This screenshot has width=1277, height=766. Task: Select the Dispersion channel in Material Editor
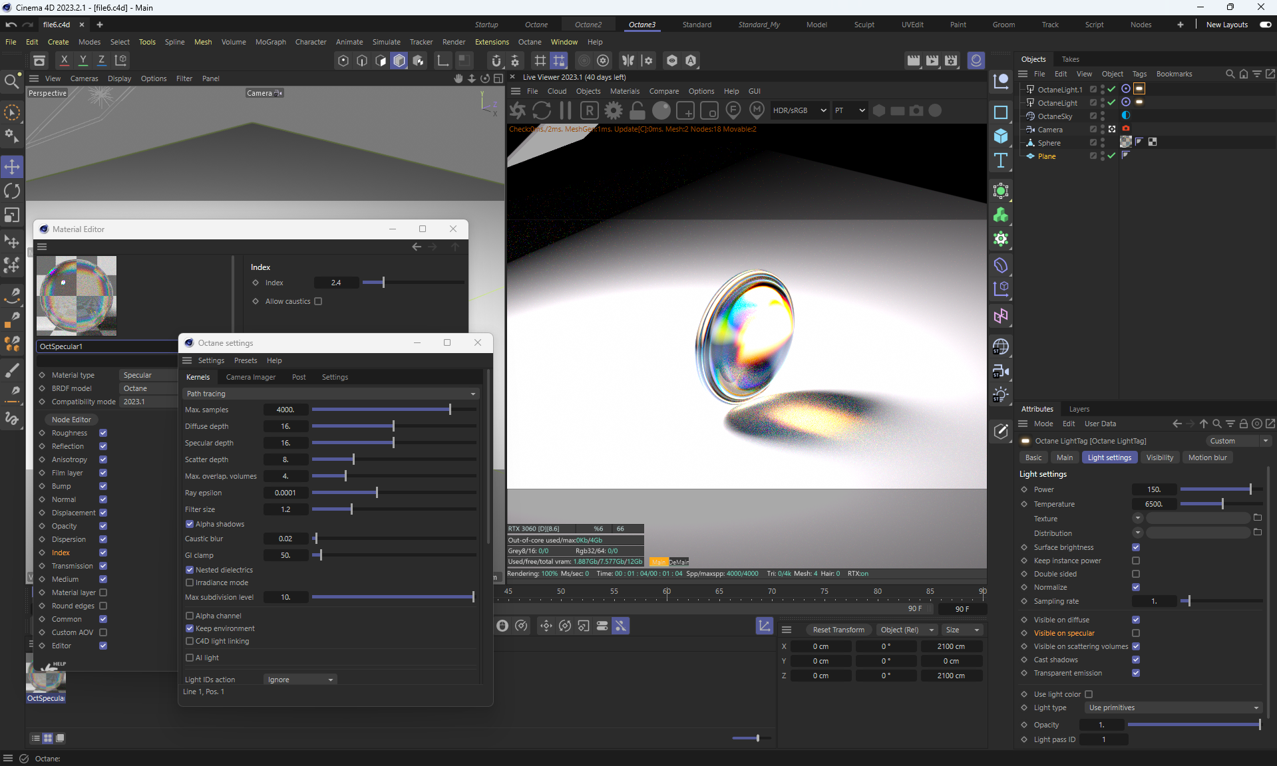69,539
